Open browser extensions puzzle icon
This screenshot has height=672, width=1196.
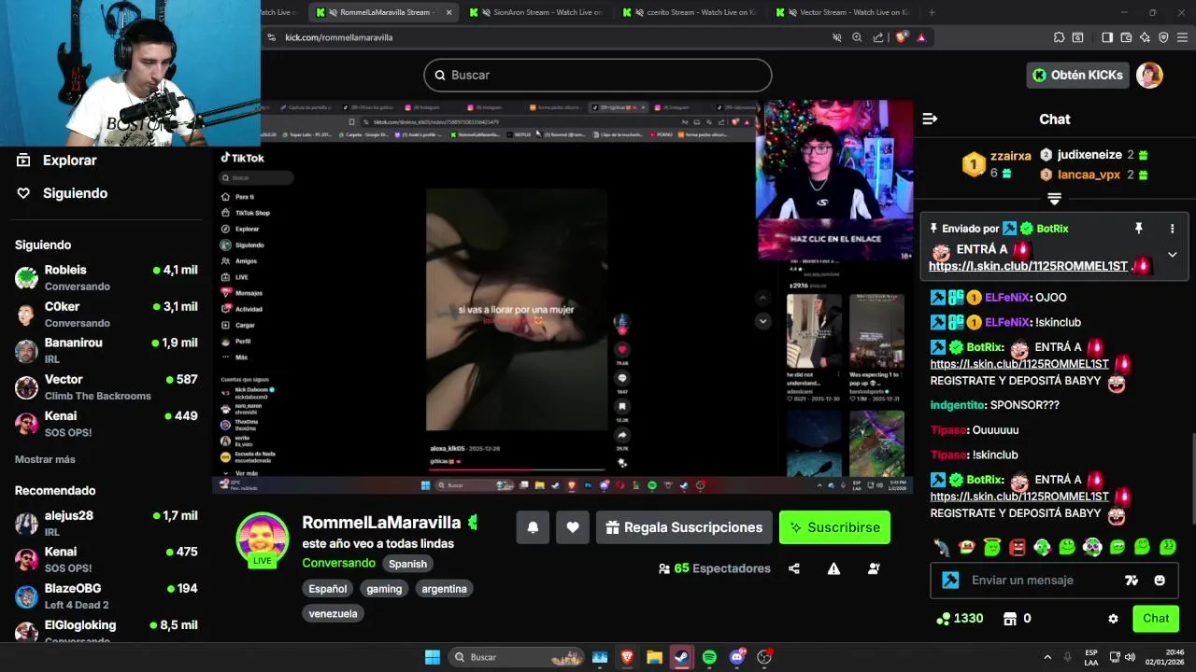tap(1059, 37)
